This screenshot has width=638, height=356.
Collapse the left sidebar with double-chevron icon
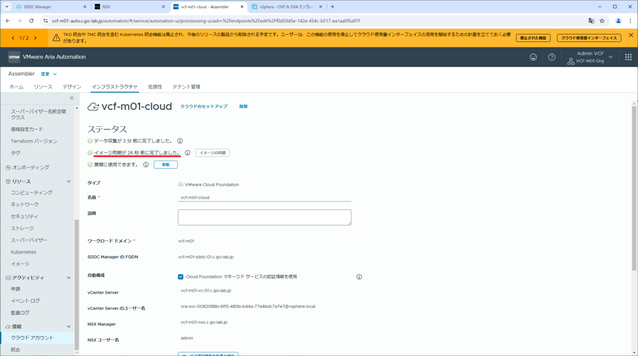point(72,98)
